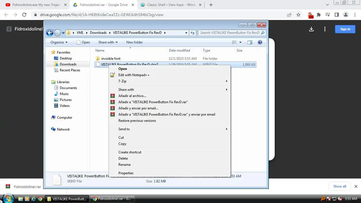Reload the Chrome page

click(x=24, y=15)
